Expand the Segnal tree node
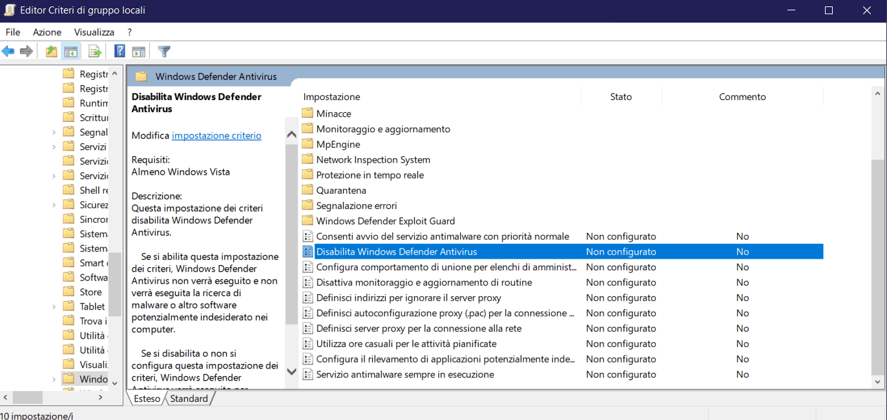 click(54, 132)
